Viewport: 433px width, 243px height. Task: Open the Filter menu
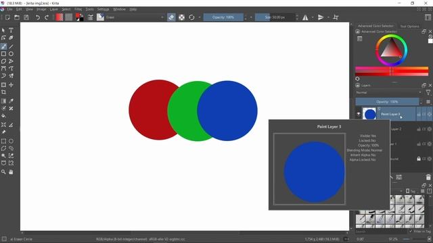pyautogui.click(x=78, y=9)
